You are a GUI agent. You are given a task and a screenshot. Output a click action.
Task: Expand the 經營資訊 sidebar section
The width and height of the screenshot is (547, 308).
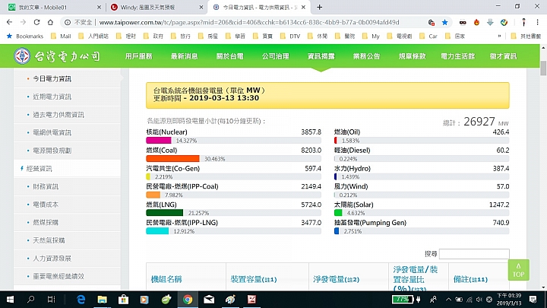tap(39, 169)
